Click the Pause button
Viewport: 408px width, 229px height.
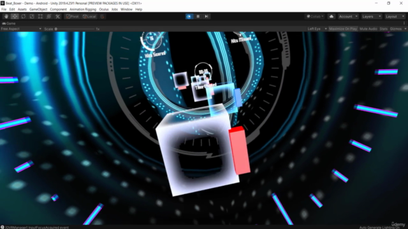198,17
